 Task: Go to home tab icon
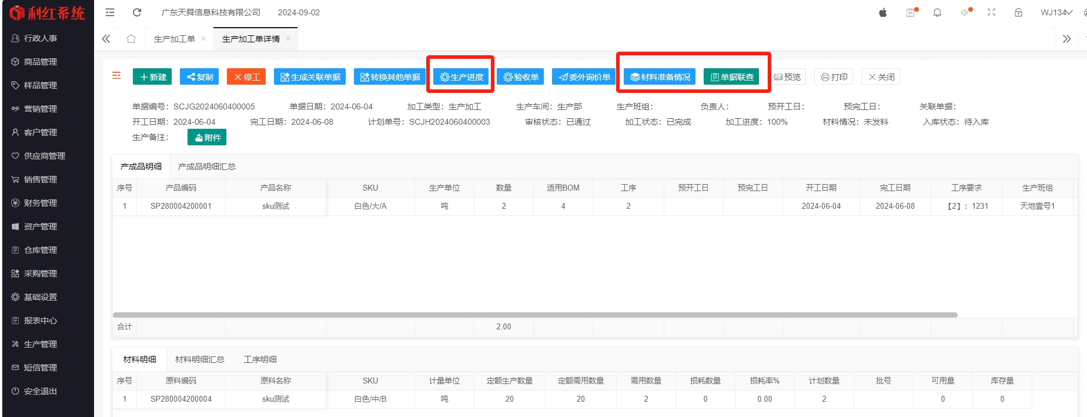(131, 39)
